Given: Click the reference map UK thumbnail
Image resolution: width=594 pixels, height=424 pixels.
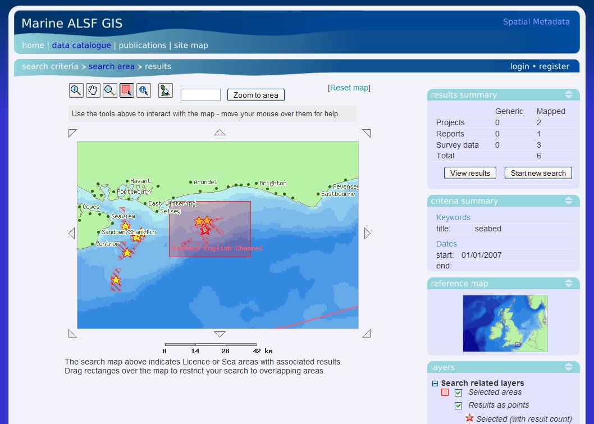Looking at the screenshot, I should click(x=505, y=323).
